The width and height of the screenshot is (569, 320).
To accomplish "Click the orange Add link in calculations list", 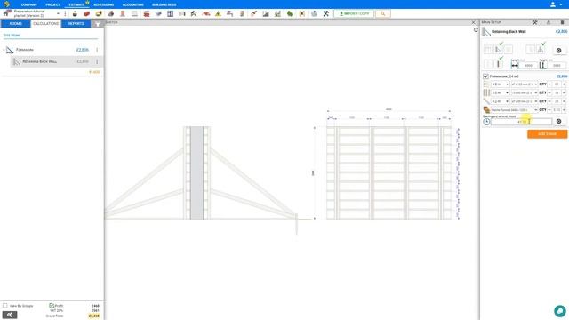I will [x=94, y=72].
